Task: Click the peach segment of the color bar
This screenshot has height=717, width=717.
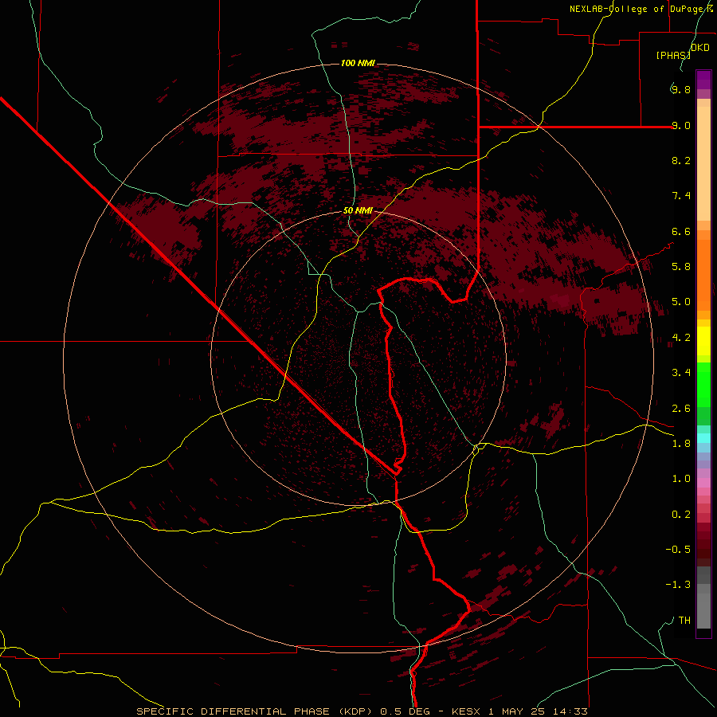Action: pos(703,163)
